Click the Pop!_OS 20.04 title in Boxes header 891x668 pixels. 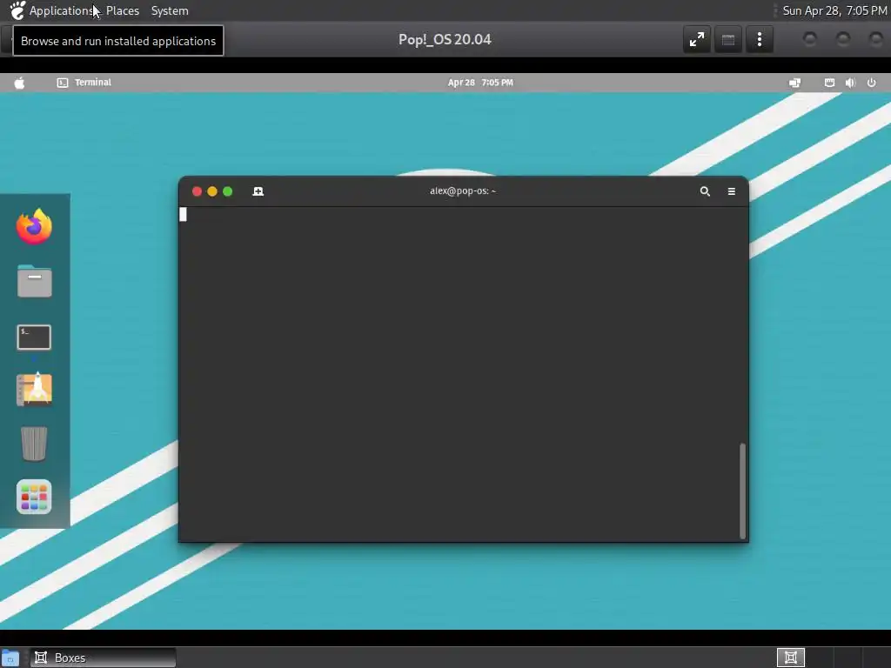445,39
